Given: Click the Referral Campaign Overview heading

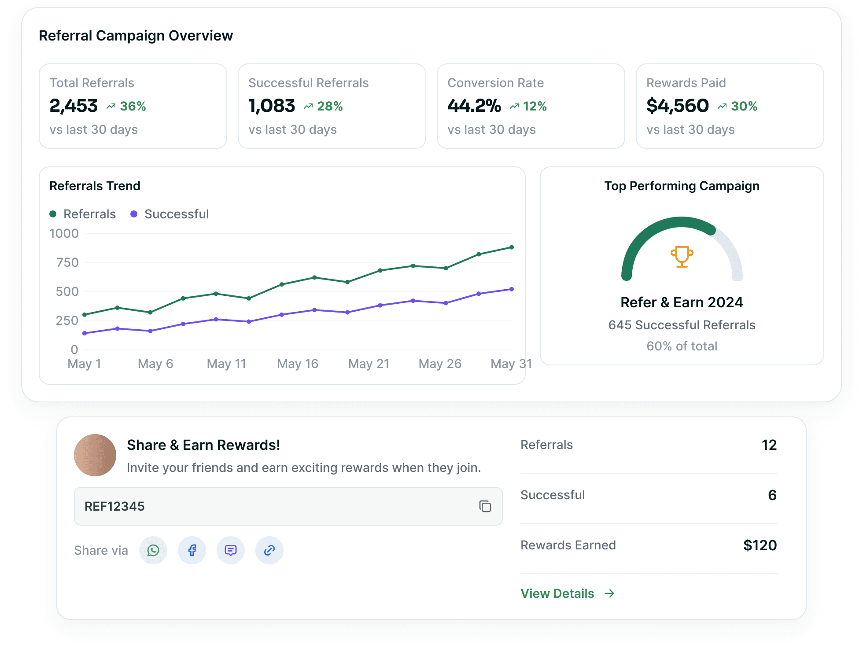Looking at the screenshot, I should 136,36.
